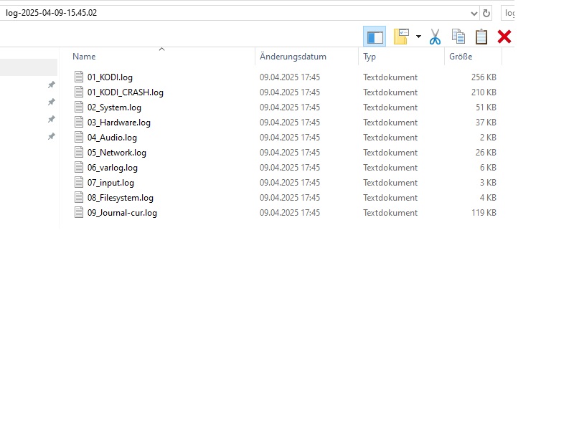Refresh the folder via address bar
This screenshot has width=574, height=430.
(x=486, y=13)
